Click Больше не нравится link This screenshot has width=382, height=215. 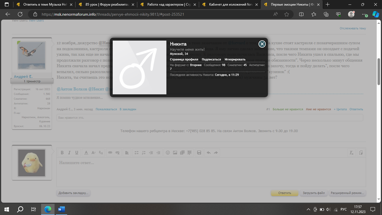coord(288,109)
